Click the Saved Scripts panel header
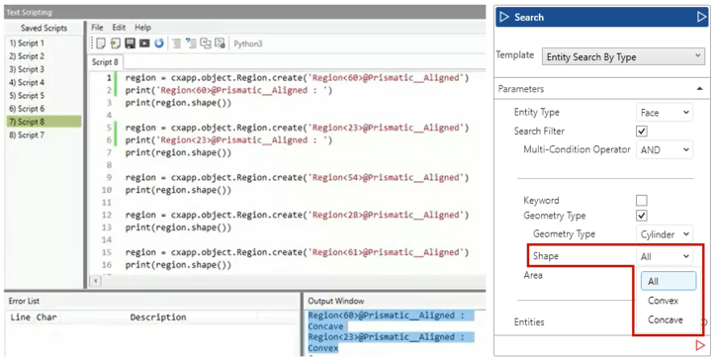The image size is (715, 362). click(x=44, y=28)
